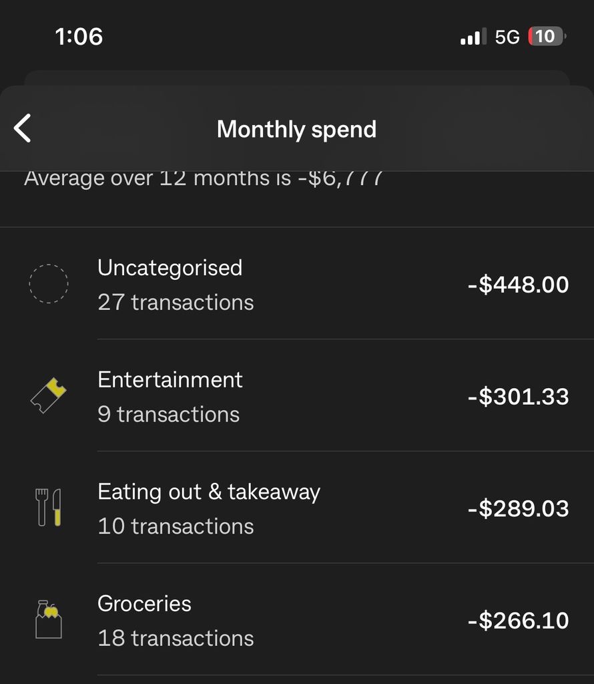Tap the battery level indicator
This screenshot has height=684, width=594.
pos(547,37)
